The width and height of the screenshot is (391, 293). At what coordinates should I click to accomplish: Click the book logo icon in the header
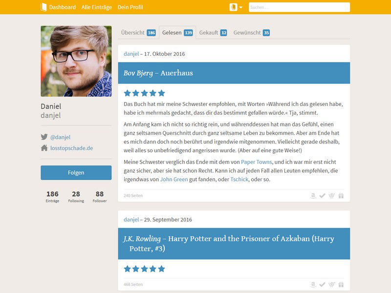click(x=43, y=7)
